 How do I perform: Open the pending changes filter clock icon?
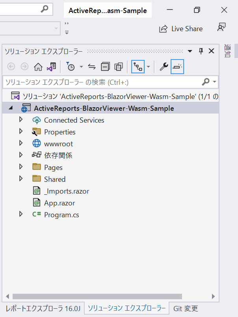pos(71,67)
